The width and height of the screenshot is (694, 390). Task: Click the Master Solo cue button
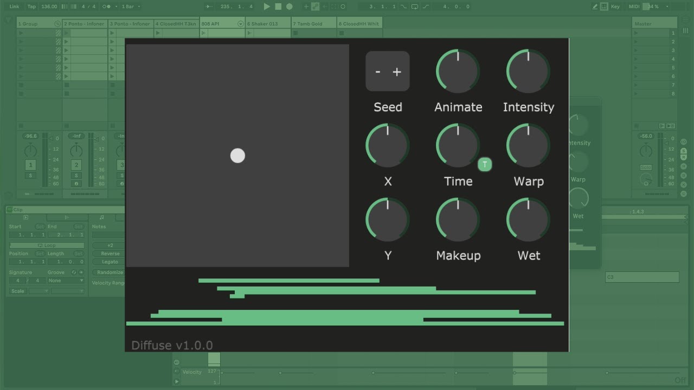[646, 168]
